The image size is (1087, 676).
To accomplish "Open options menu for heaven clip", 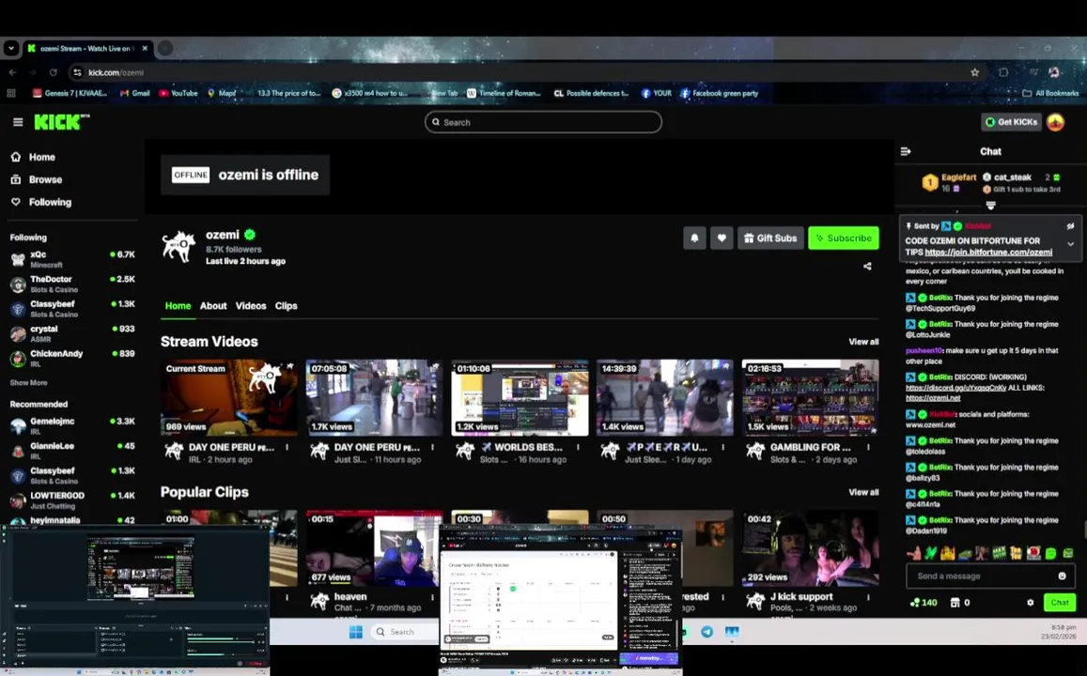I will pyautogui.click(x=432, y=597).
